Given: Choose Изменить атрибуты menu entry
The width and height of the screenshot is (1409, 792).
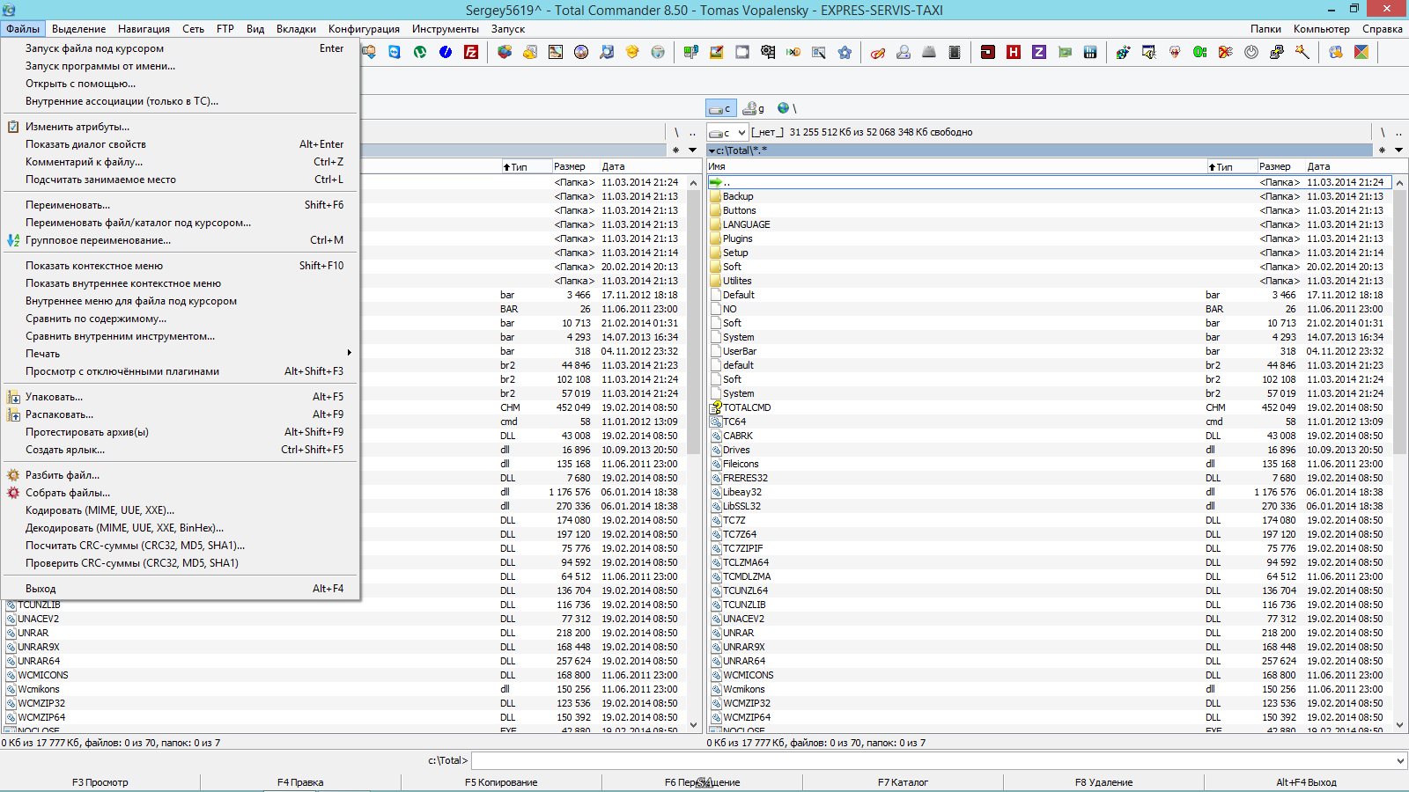Looking at the screenshot, I should pos(181,127).
